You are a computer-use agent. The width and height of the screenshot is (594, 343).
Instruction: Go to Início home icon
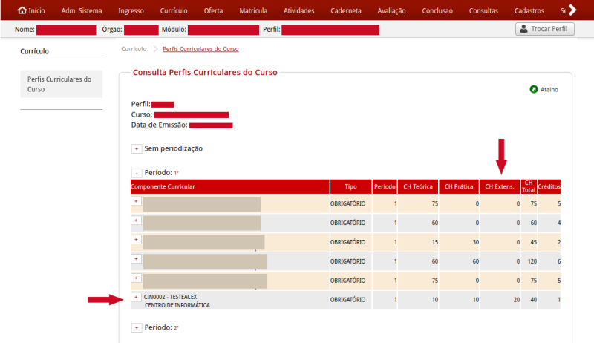tap(22, 10)
